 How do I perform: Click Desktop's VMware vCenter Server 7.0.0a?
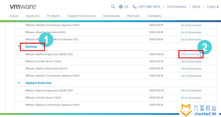[x=43, y=61]
